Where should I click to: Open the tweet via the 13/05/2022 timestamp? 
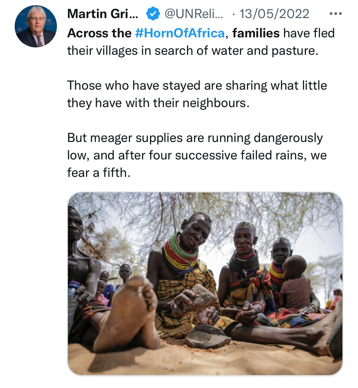274,14
